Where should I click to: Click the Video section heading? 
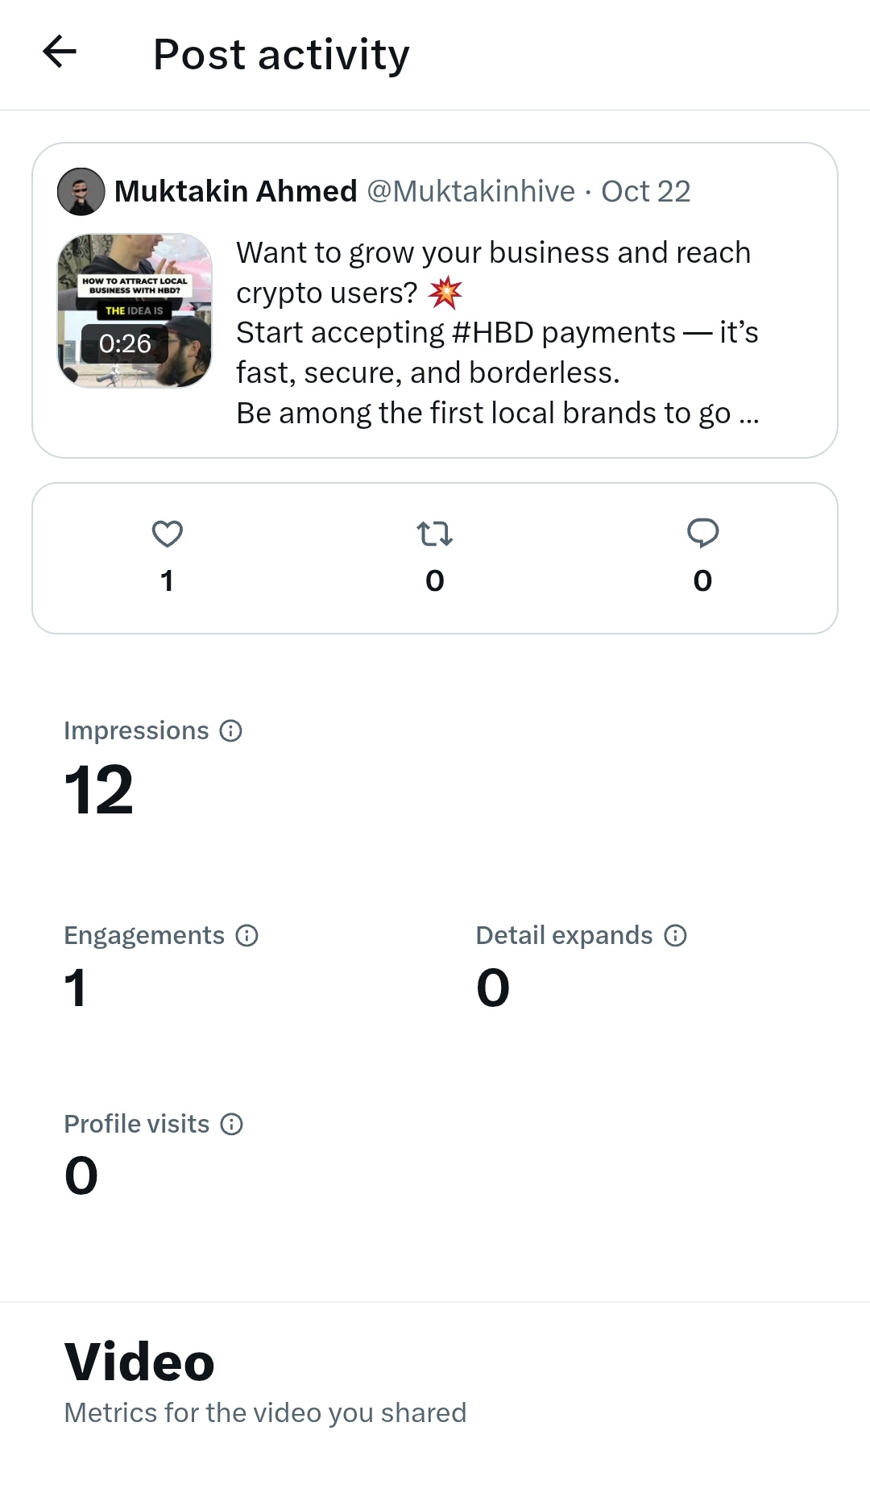(139, 1362)
